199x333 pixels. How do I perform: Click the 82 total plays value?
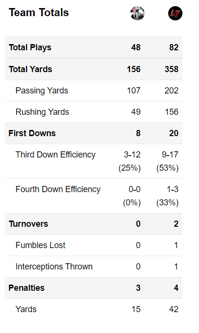point(174,47)
